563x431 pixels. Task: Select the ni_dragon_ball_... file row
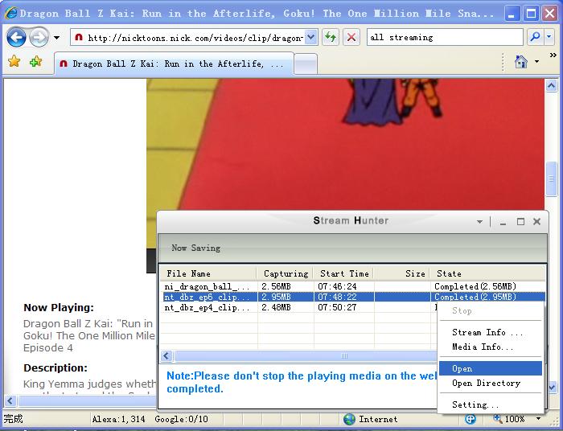tap(352, 286)
